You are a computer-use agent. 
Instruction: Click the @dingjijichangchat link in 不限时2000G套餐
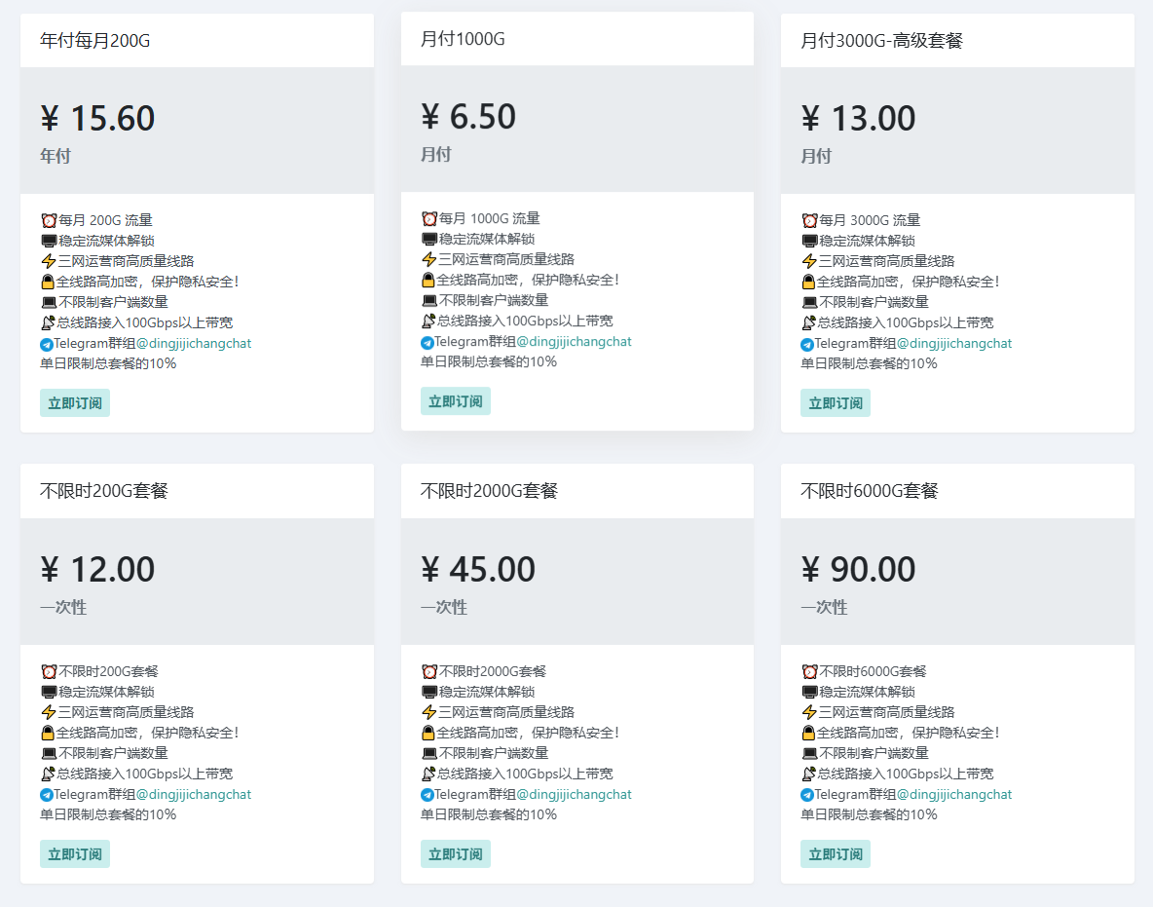click(x=573, y=794)
